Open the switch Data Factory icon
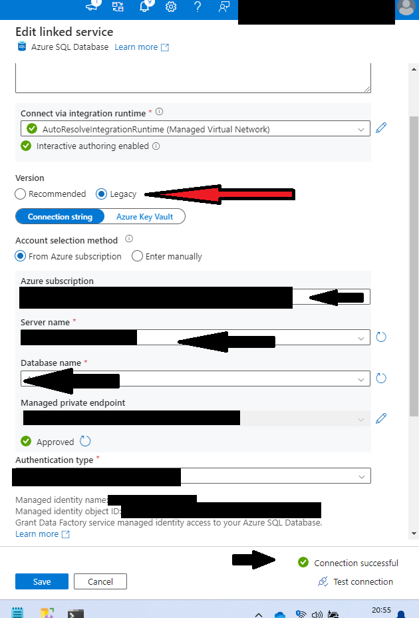The width and height of the screenshot is (419, 618). point(118,6)
